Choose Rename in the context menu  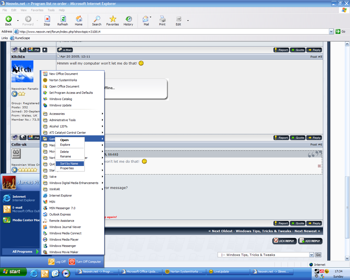(70, 156)
